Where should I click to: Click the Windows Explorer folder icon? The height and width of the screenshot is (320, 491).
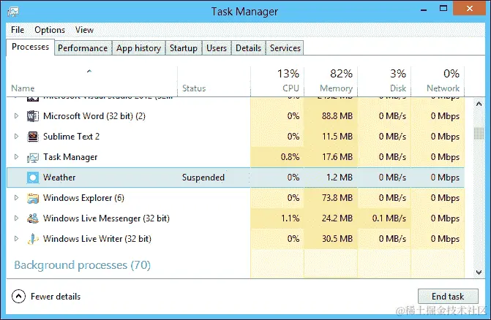click(33, 198)
